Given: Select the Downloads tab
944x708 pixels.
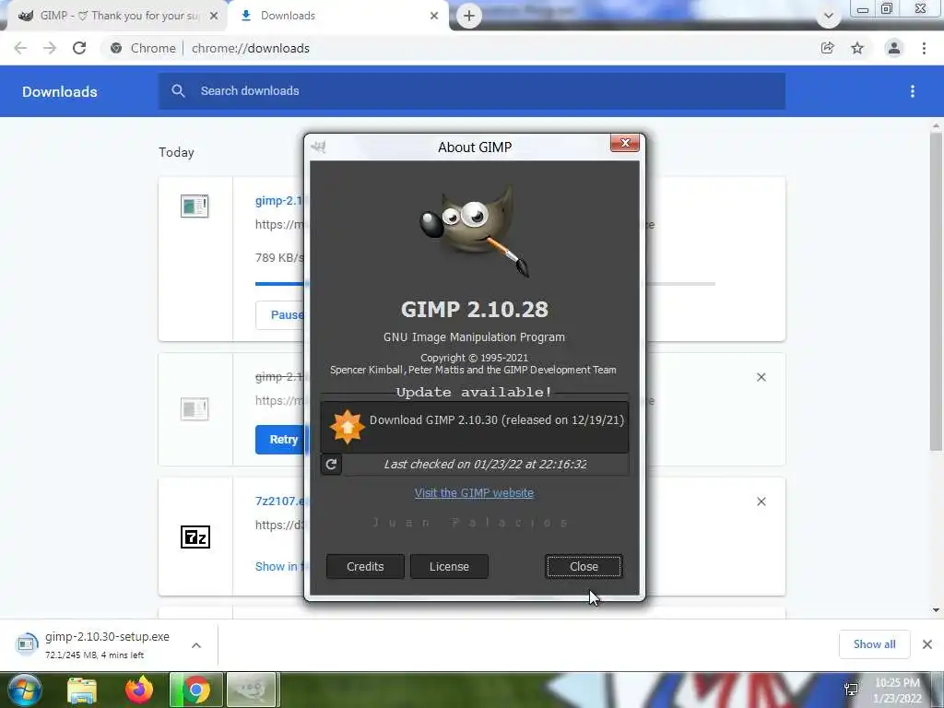Looking at the screenshot, I should 338,17.
